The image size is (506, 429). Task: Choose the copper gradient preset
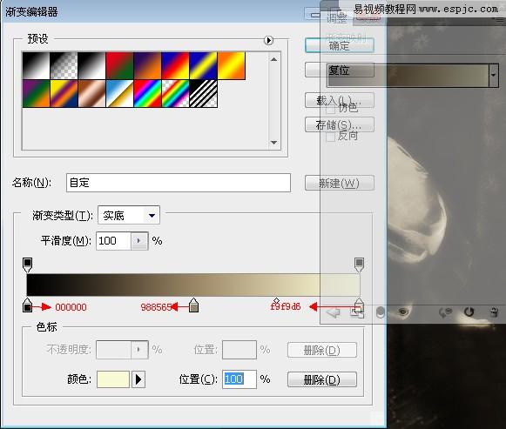pyautogui.click(x=91, y=93)
